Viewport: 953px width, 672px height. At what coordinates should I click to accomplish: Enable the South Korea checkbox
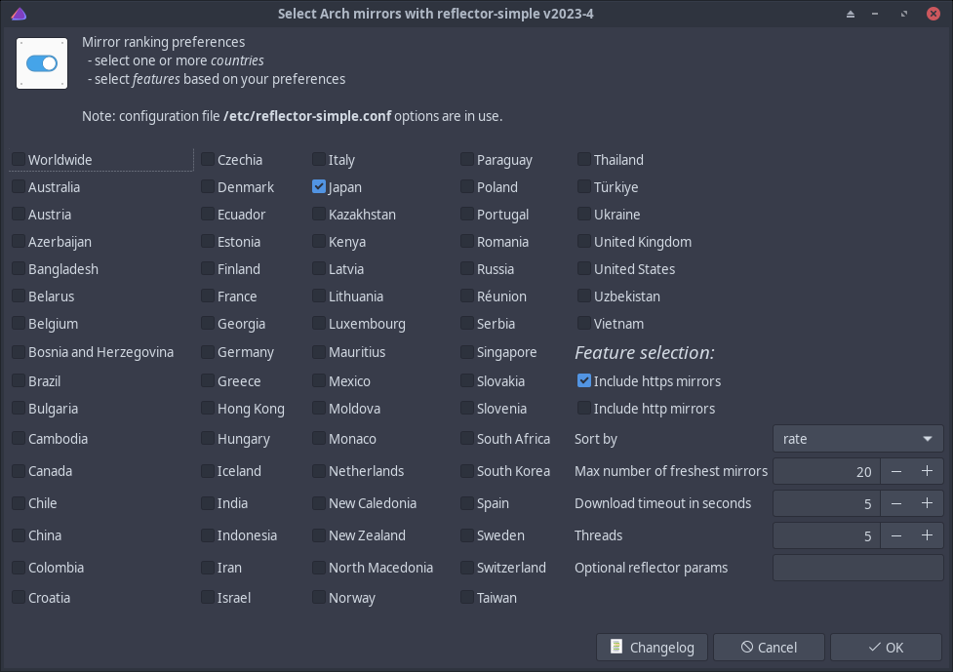click(x=467, y=471)
